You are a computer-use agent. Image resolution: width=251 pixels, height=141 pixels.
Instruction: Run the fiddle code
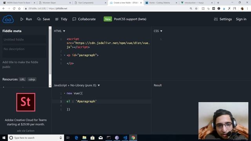26,19
